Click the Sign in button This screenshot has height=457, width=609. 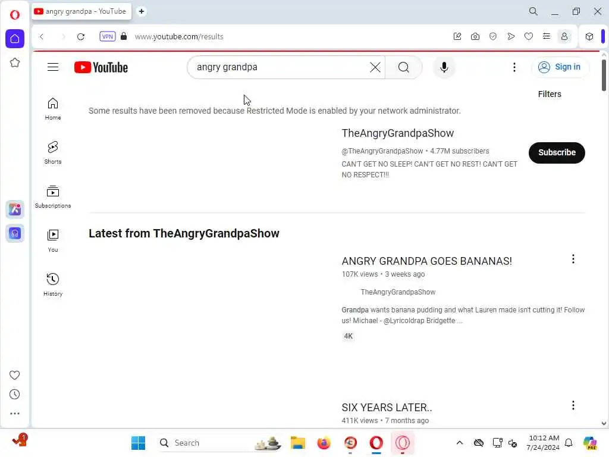click(560, 67)
